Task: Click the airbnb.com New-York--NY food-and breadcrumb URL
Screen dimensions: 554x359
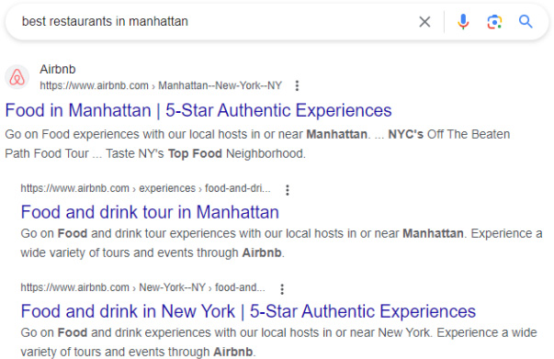Action: click(x=142, y=287)
